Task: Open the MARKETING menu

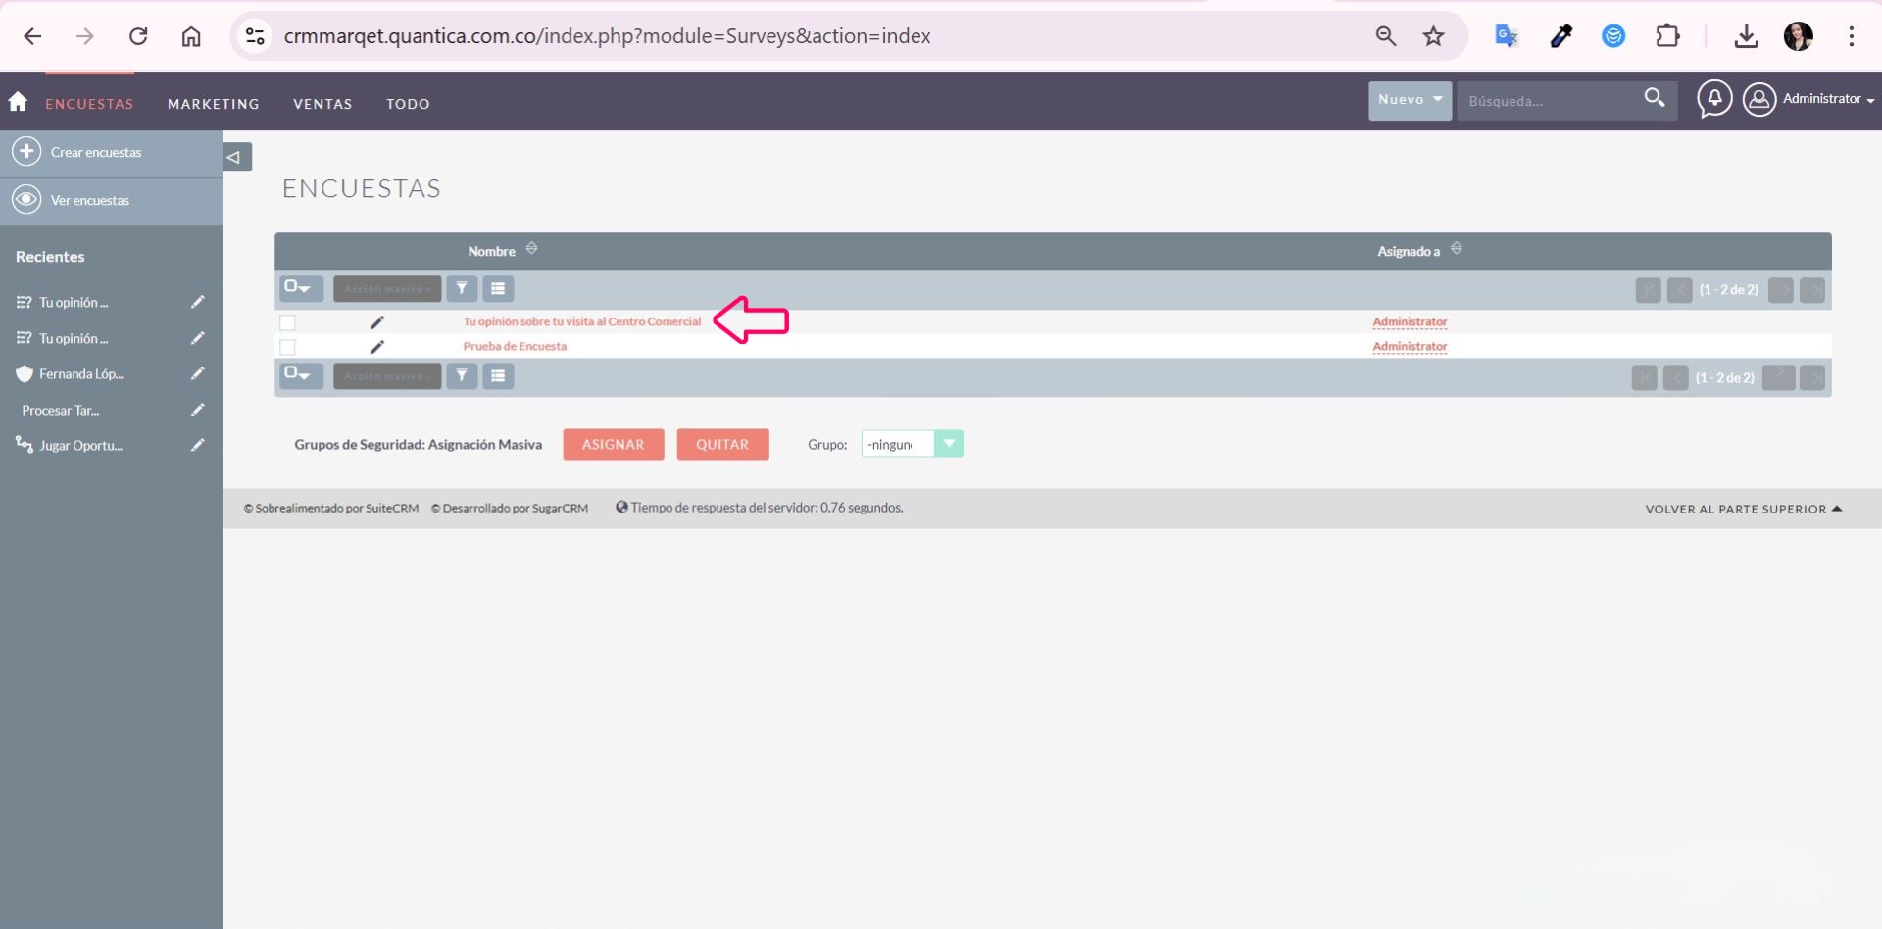Action: click(213, 104)
